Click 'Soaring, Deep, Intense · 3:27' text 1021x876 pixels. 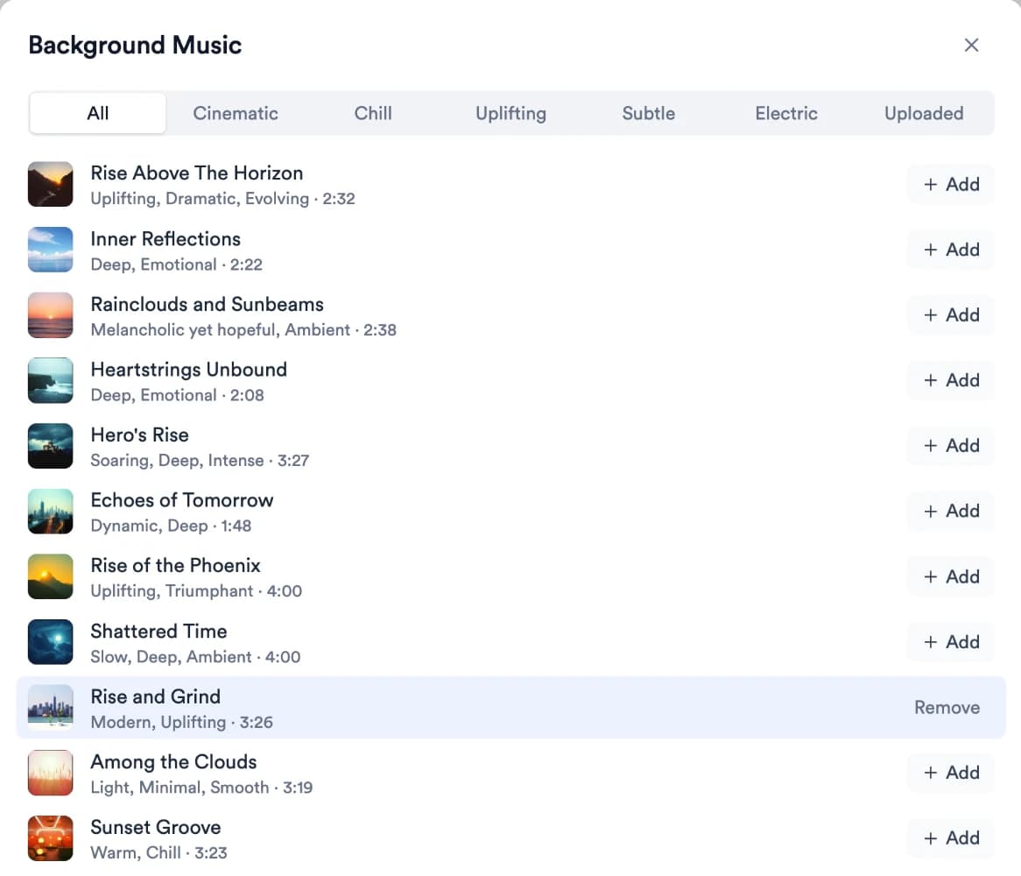pyautogui.click(x=200, y=461)
